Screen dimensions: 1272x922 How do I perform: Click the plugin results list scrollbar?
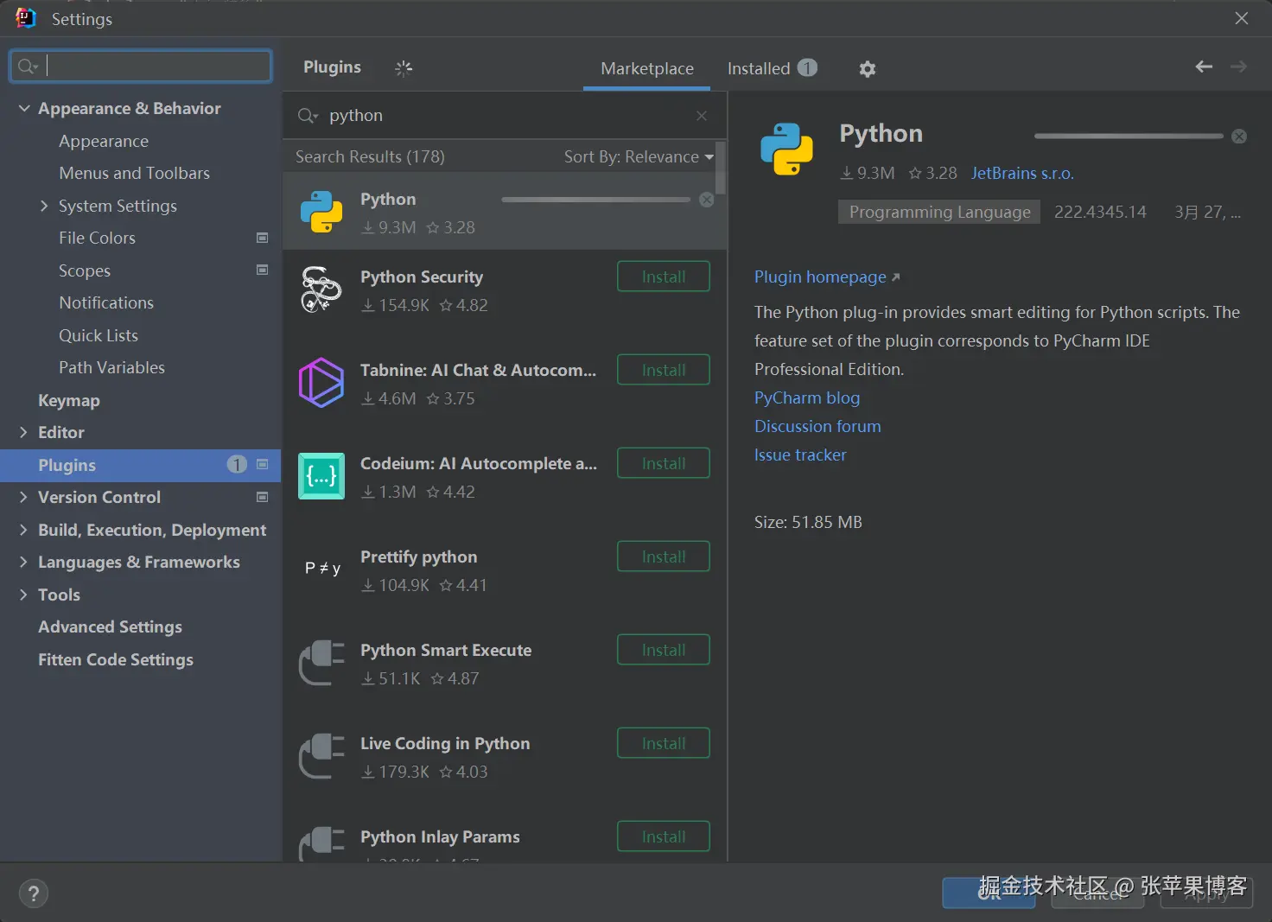point(721,168)
